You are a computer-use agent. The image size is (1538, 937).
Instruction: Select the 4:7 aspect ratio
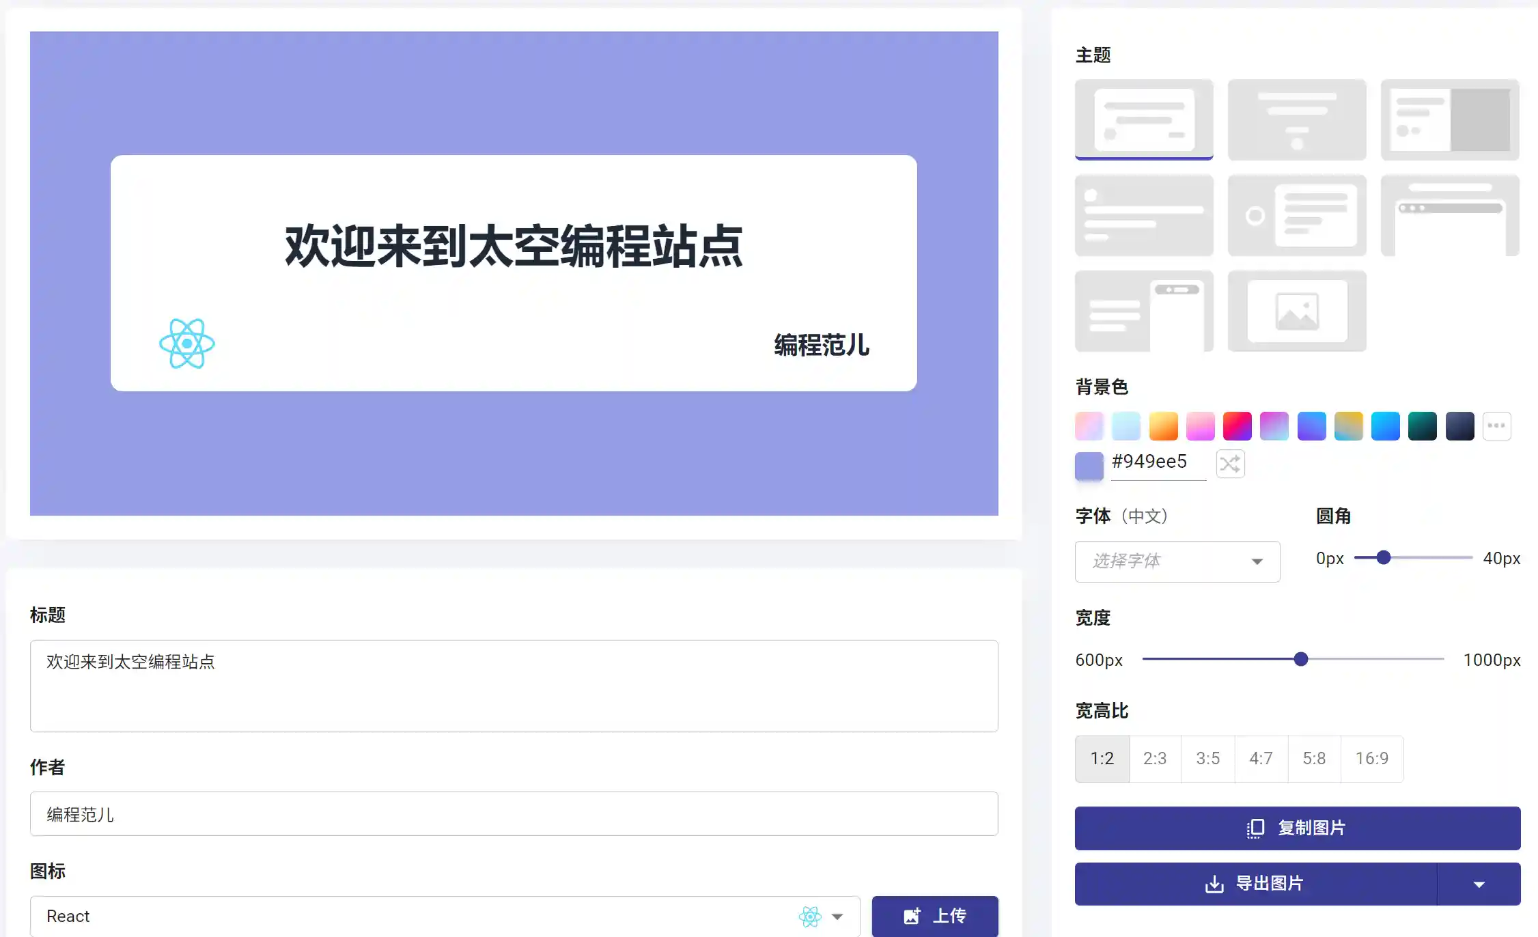pyautogui.click(x=1261, y=759)
